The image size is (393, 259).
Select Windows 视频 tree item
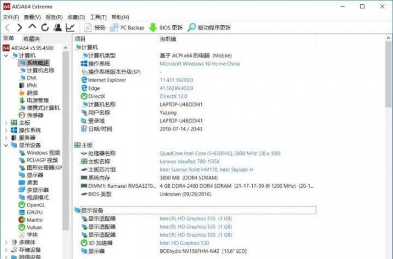point(39,153)
